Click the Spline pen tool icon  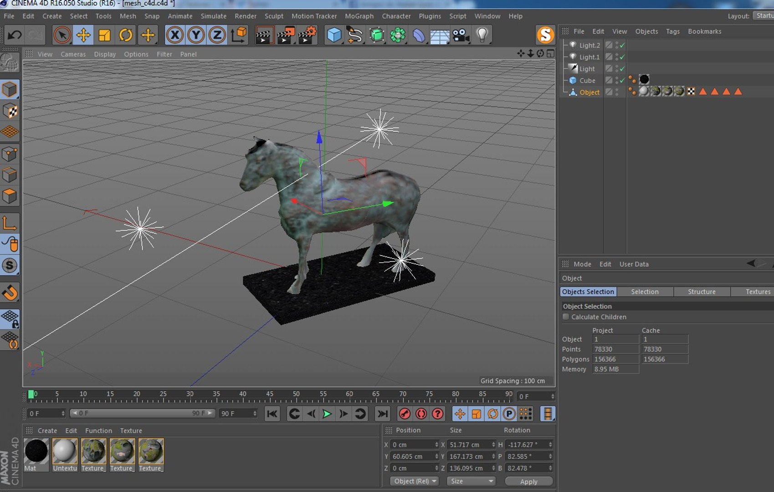tap(355, 35)
